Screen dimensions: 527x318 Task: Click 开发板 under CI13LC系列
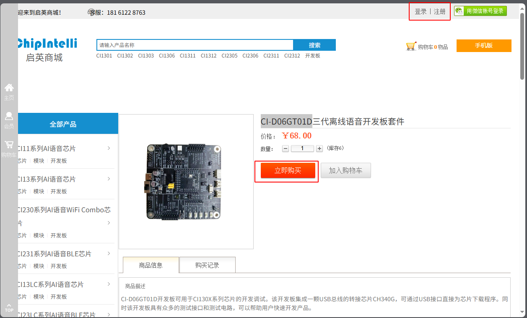click(x=59, y=297)
